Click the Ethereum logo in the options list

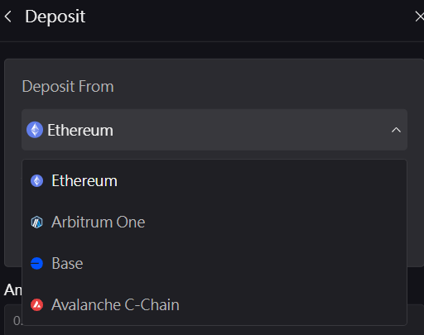[x=36, y=181]
